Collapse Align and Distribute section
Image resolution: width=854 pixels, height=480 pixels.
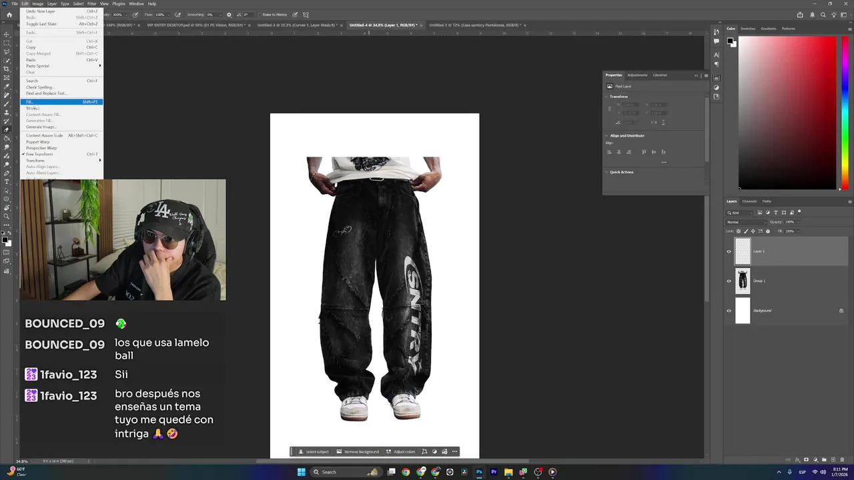pos(607,135)
